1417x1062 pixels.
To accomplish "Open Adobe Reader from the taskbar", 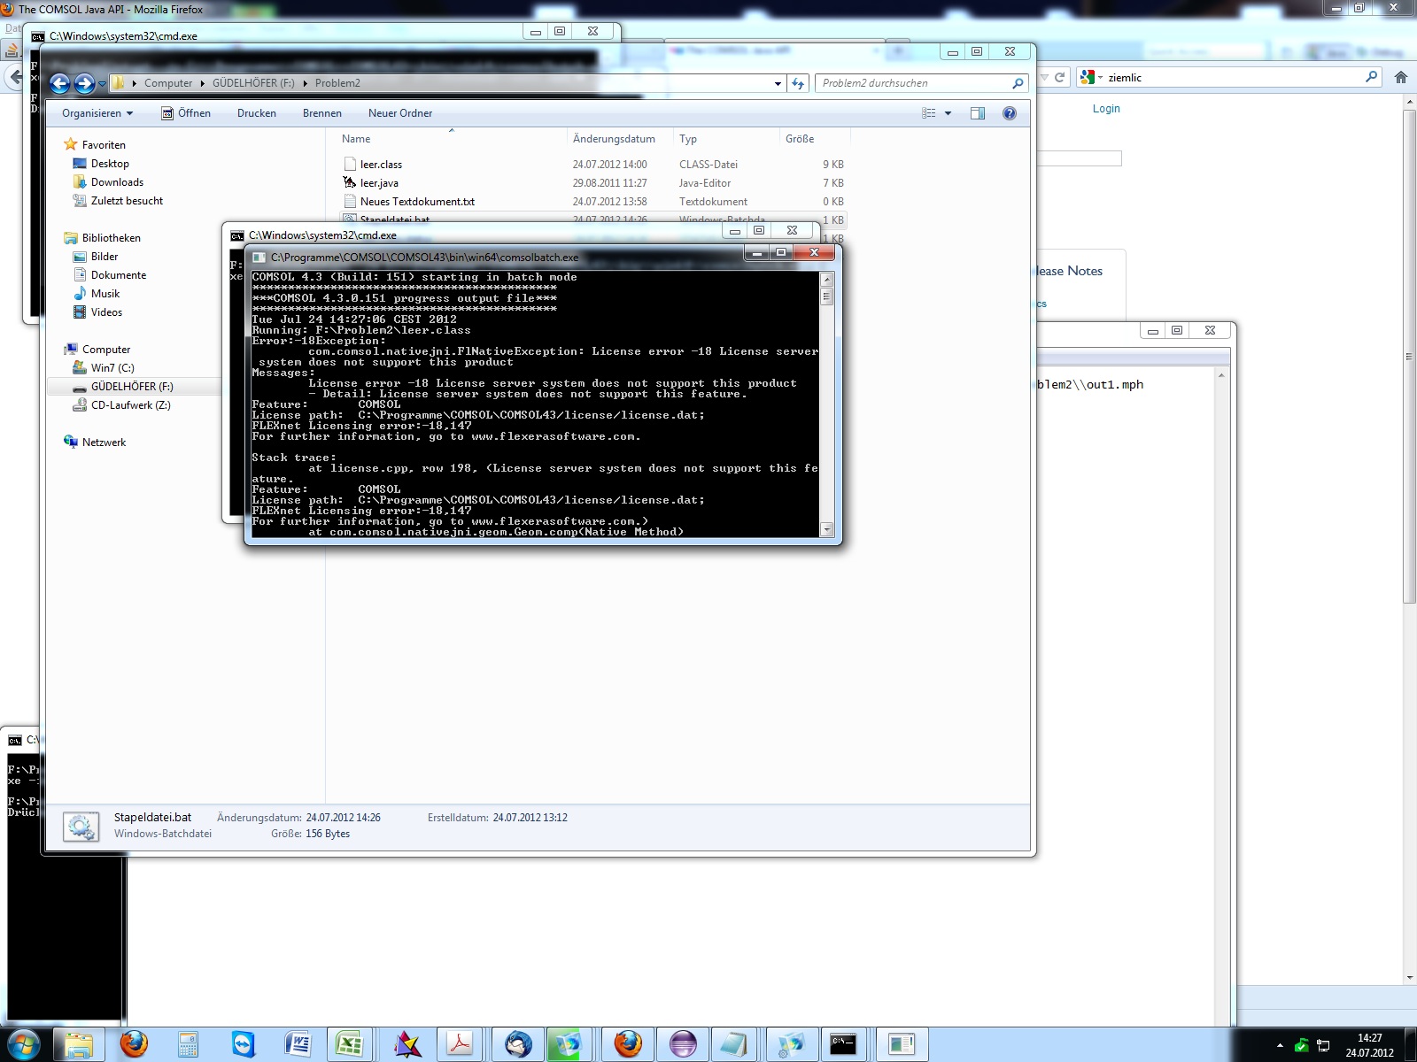I will [x=460, y=1044].
